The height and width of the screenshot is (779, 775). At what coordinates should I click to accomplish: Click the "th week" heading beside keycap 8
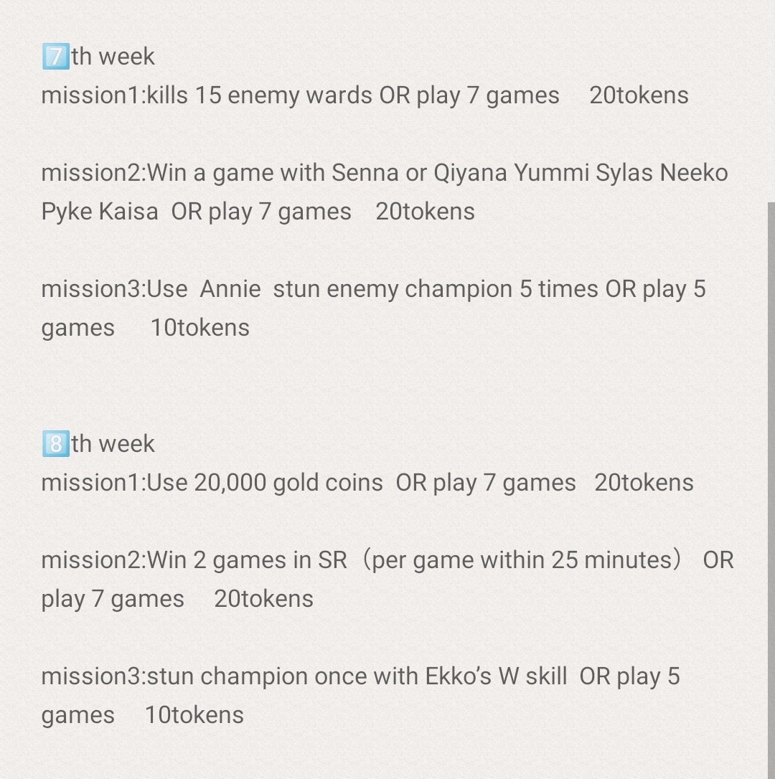click(113, 444)
